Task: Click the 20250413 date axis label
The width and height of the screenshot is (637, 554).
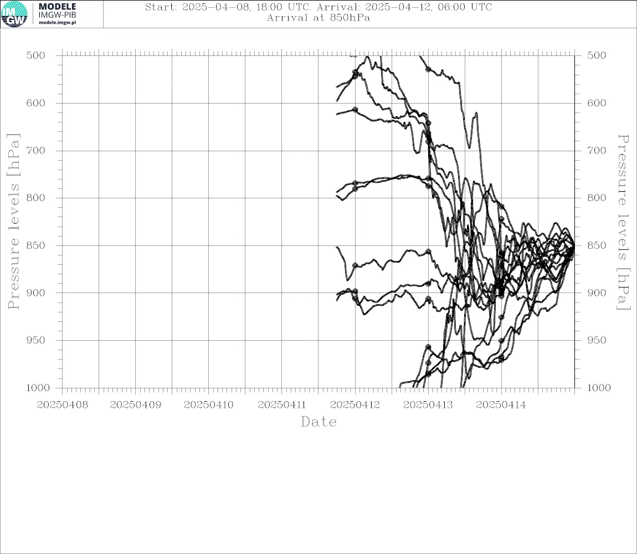Action: coord(428,405)
